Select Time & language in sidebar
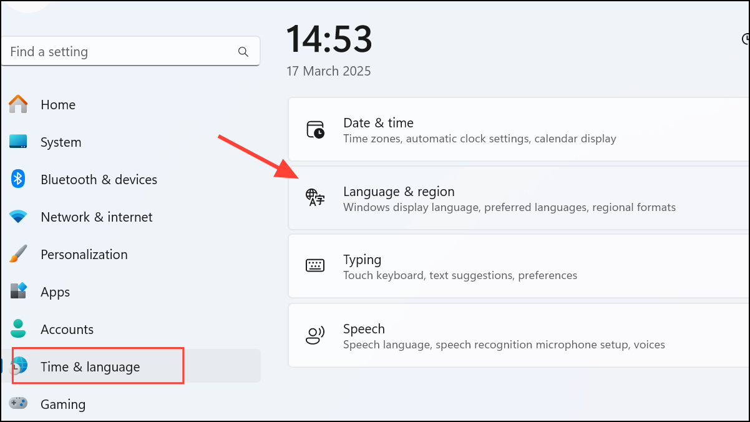Screen dimensions: 750x422 (x=131, y=366)
